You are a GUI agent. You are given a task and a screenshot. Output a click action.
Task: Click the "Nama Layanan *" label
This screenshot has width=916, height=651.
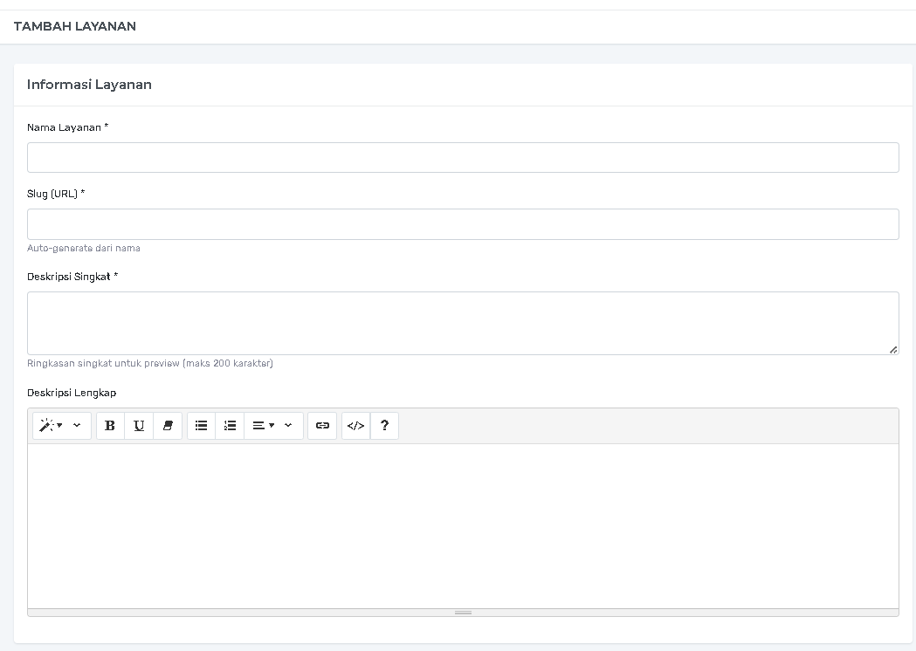click(67, 127)
